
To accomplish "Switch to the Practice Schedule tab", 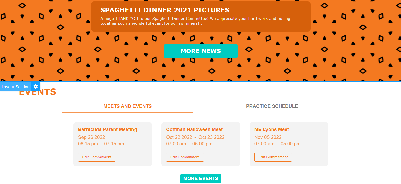I will click(272, 106).
